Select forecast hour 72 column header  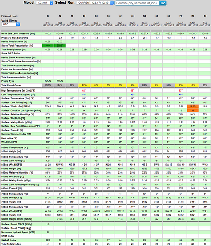pos(181,16)
